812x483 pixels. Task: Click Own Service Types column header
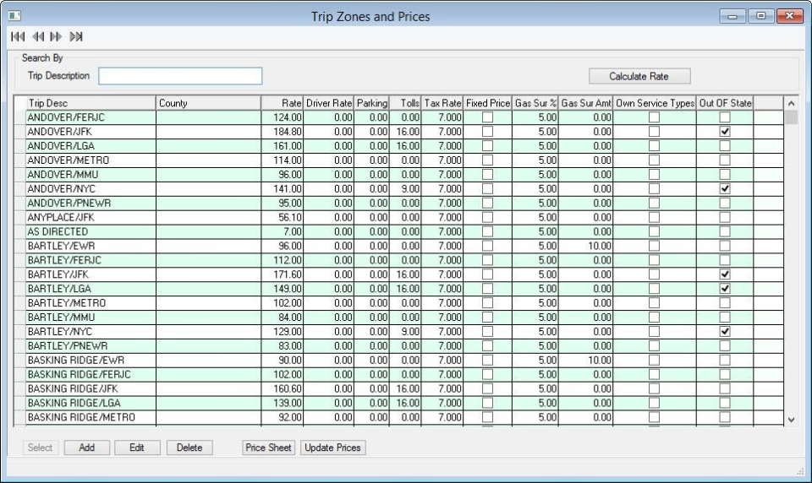[x=655, y=103]
